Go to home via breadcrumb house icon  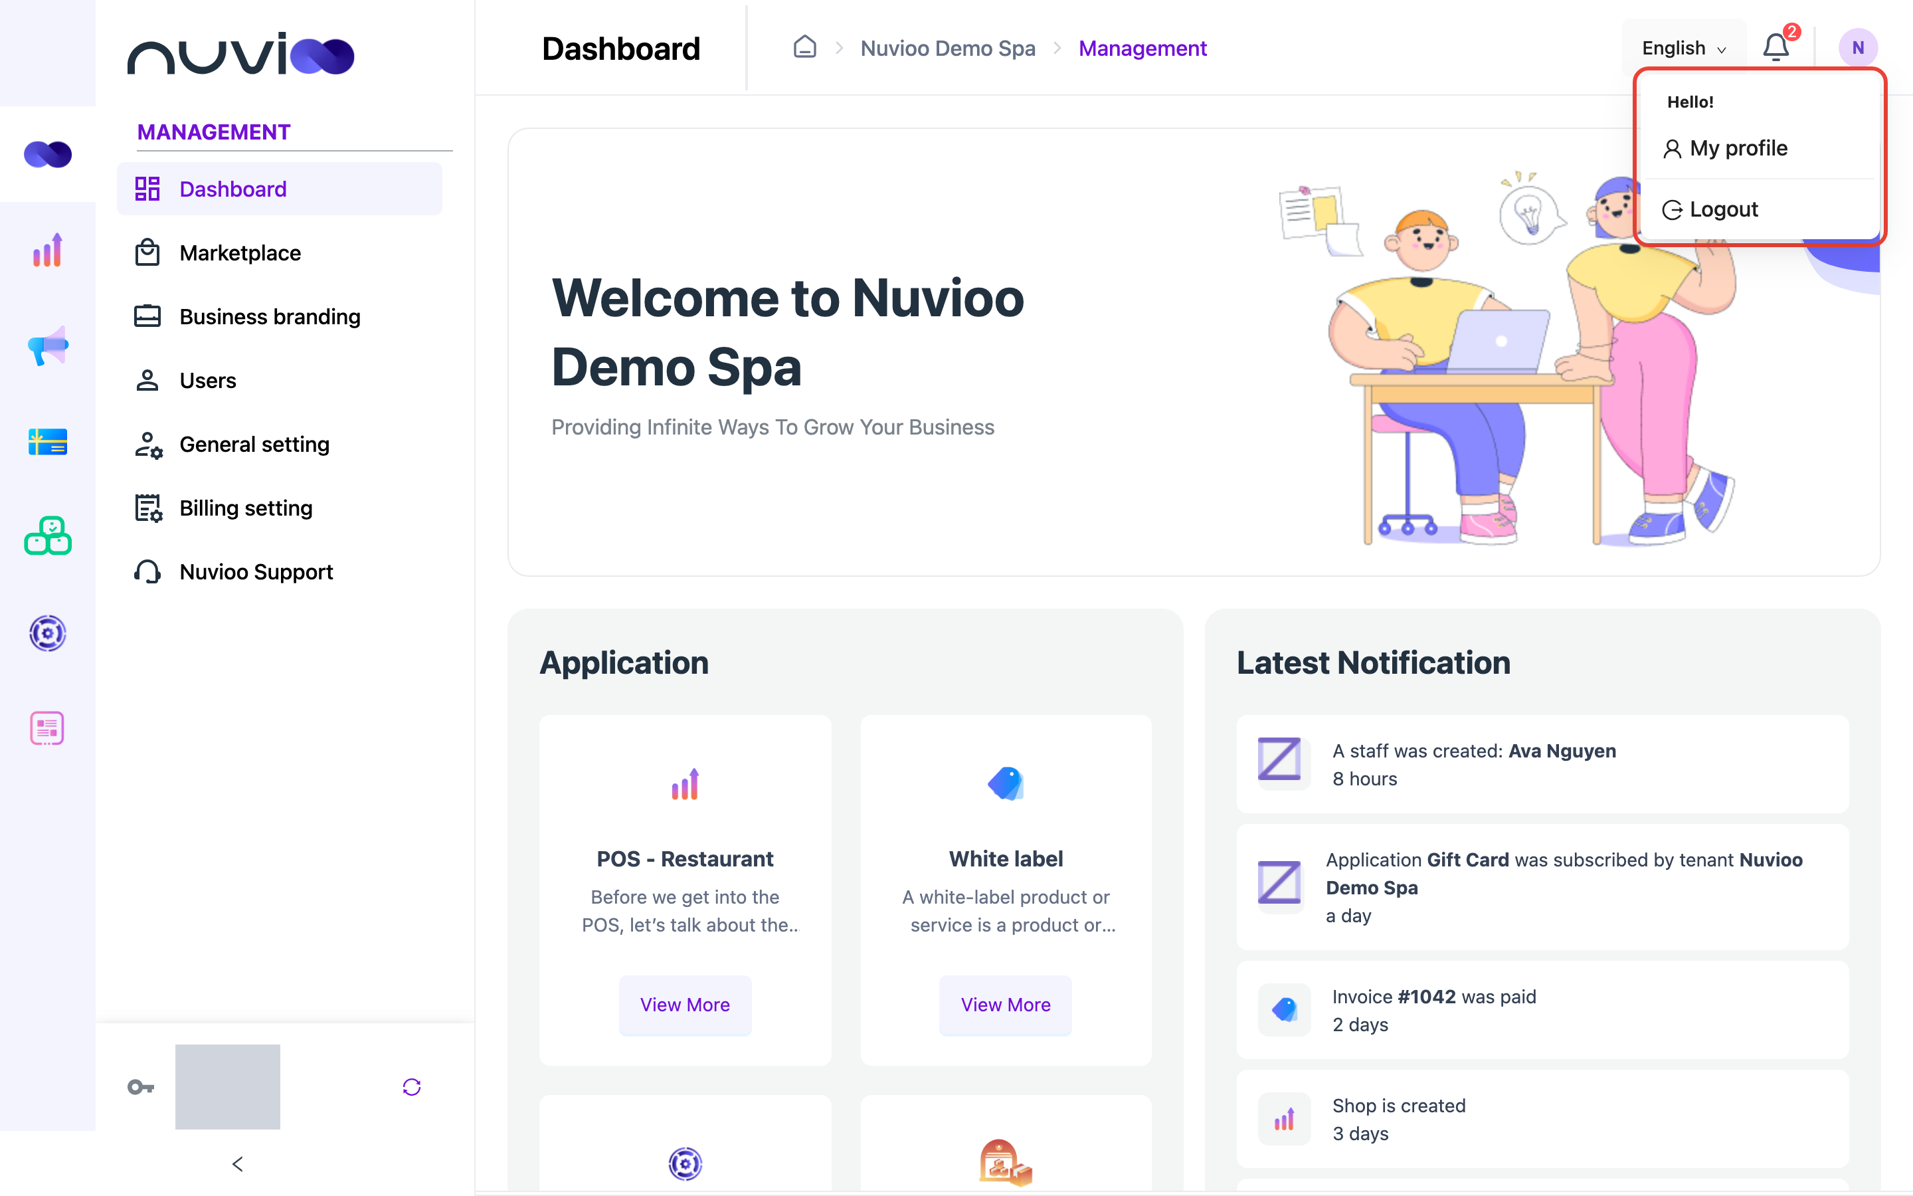pyautogui.click(x=805, y=47)
